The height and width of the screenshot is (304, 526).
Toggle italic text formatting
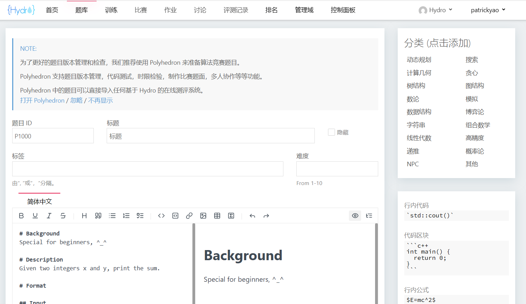click(49, 216)
